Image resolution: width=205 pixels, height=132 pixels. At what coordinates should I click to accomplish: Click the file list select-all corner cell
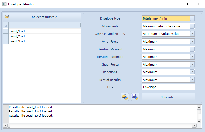[6, 25]
